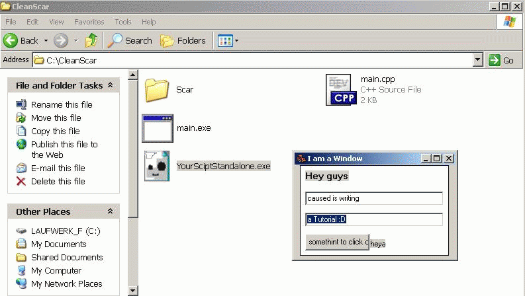Click the Delete this file red X
Image resolution: width=525 pixels, height=296 pixels.
pos(21,182)
